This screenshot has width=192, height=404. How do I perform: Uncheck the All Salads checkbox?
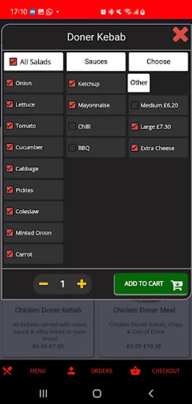point(13,61)
